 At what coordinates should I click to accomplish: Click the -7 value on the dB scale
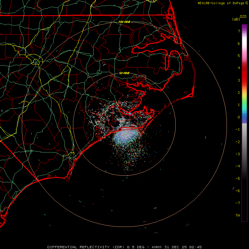coord(238,203)
